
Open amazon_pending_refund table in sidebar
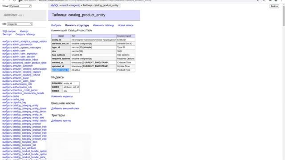[x=26, y=75]
